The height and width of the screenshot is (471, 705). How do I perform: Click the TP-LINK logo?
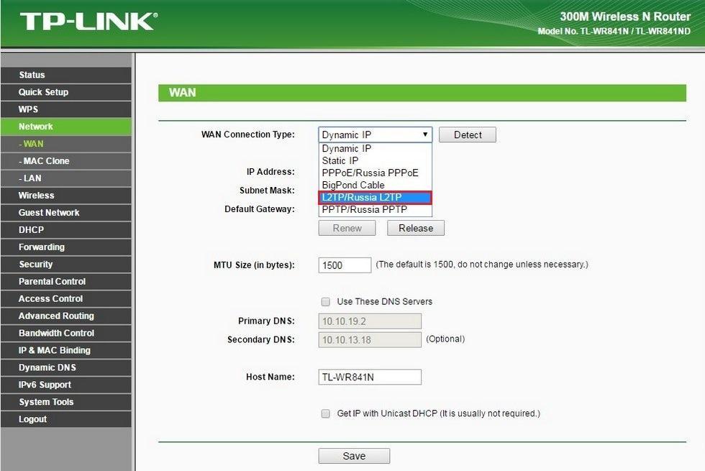tap(88, 21)
